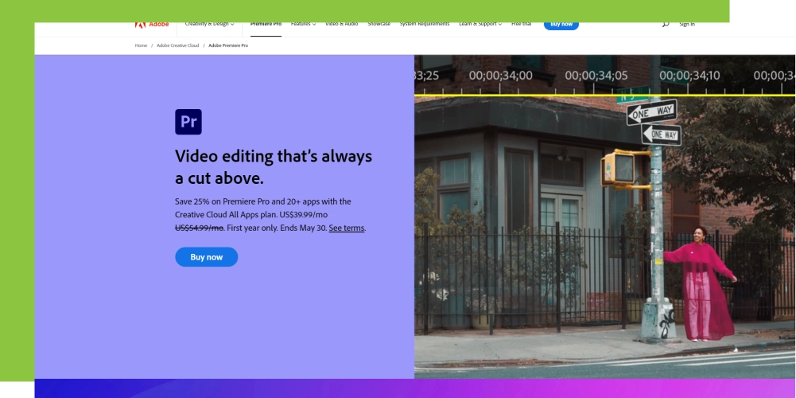This screenshot has height=398, width=796.
Task: Open Adobe Creative Cloud breadcrumb
Action: (x=177, y=45)
